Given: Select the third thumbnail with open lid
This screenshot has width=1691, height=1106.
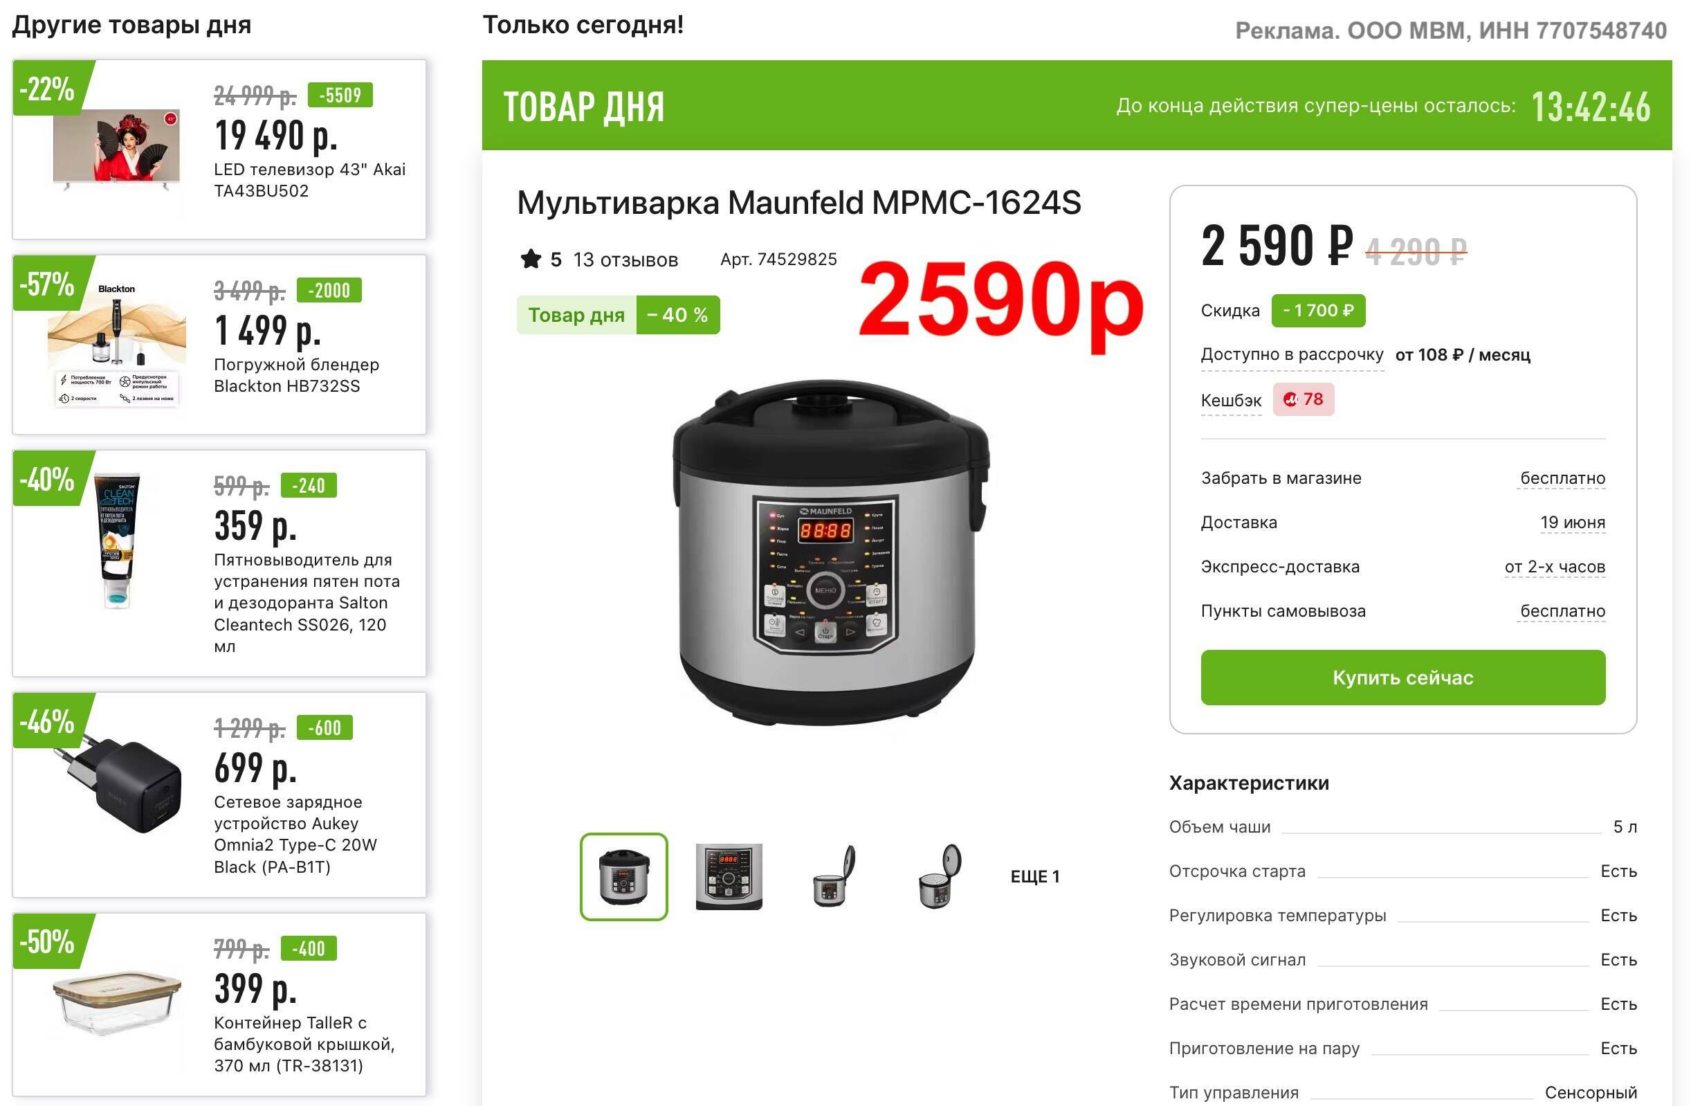Looking at the screenshot, I should click(x=834, y=876).
